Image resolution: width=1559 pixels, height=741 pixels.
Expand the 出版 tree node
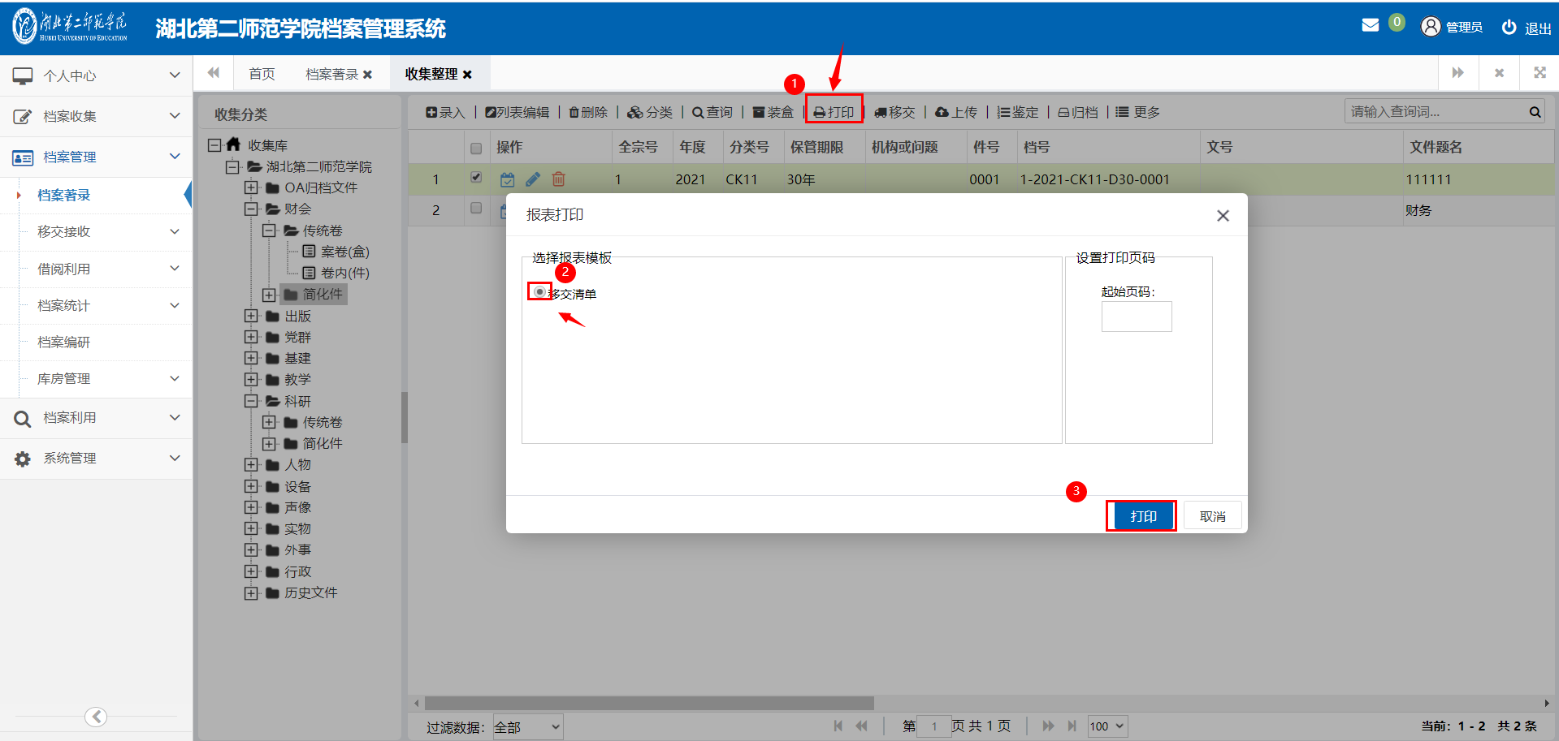251,317
